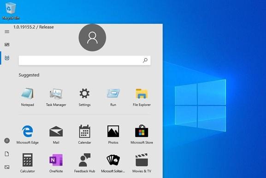Select the Recycle Bin on desktop
Viewport: 266px width, 178px height.
[11, 11]
